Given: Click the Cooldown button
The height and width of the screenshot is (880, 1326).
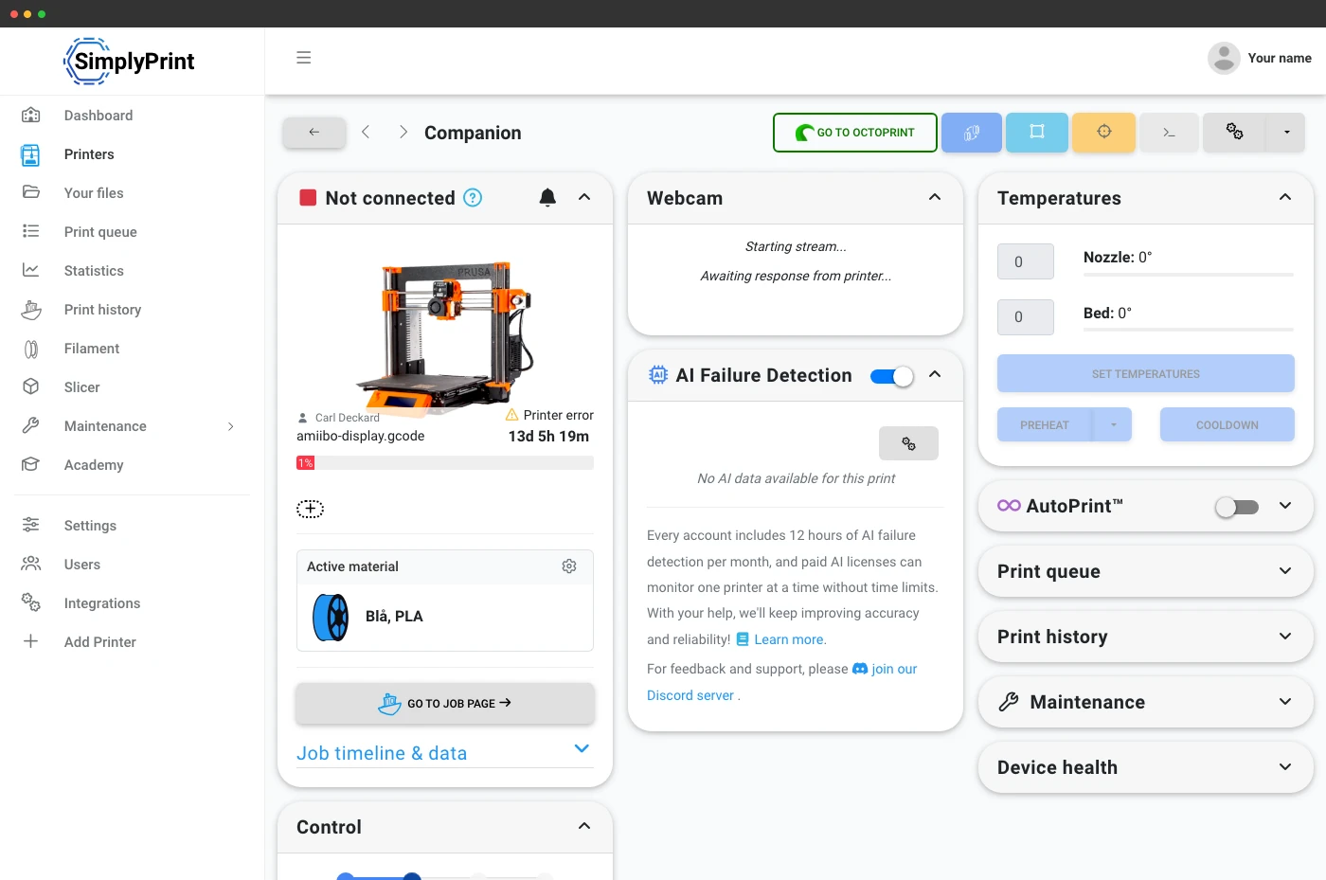Looking at the screenshot, I should [1227, 425].
